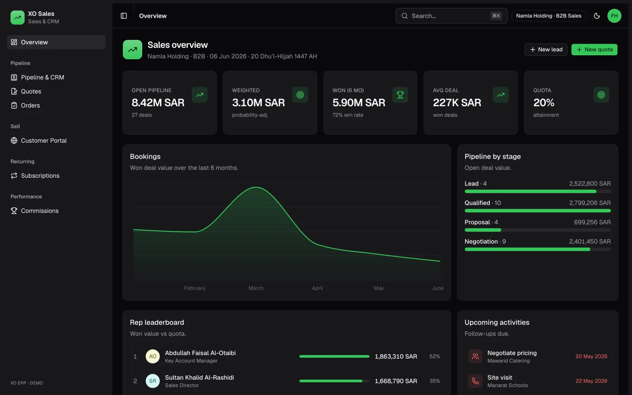The width and height of the screenshot is (632, 395).
Task: Open the FH user avatar menu
Action: 614,16
